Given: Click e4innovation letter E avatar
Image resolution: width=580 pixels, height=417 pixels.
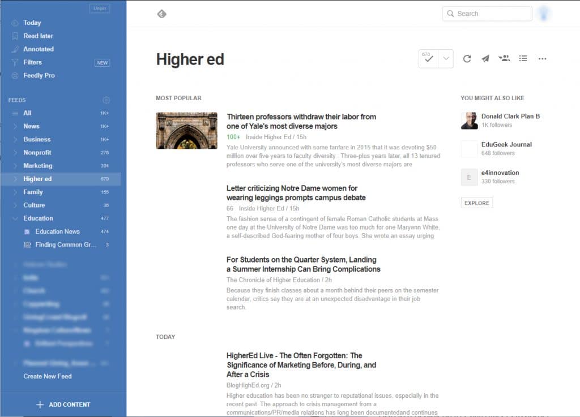Looking at the screenshot, I should click(x=470, y=177).
